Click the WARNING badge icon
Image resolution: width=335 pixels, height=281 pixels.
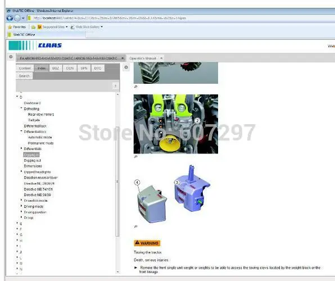click(x=147, y=243)
